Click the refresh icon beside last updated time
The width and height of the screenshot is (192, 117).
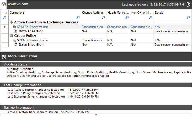click(x=188, y=4)
